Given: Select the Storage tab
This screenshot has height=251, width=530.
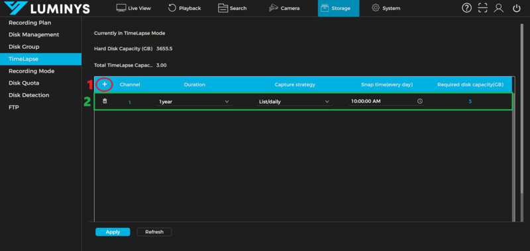Looking at the screenshot, I should (x=339, y=8).
